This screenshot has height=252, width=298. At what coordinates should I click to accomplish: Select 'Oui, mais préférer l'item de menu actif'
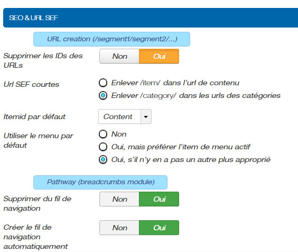coord(103,147)
